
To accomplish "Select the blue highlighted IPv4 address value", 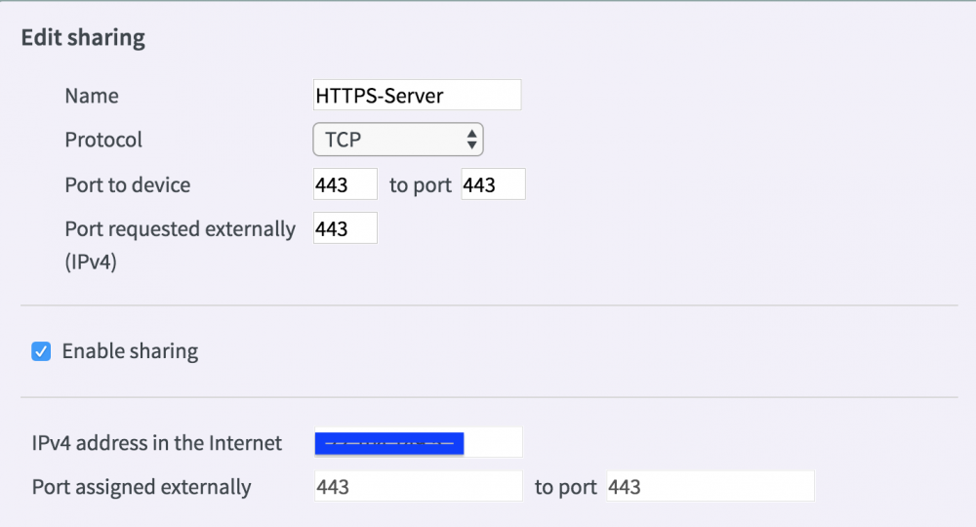I will tap(389, 444).
